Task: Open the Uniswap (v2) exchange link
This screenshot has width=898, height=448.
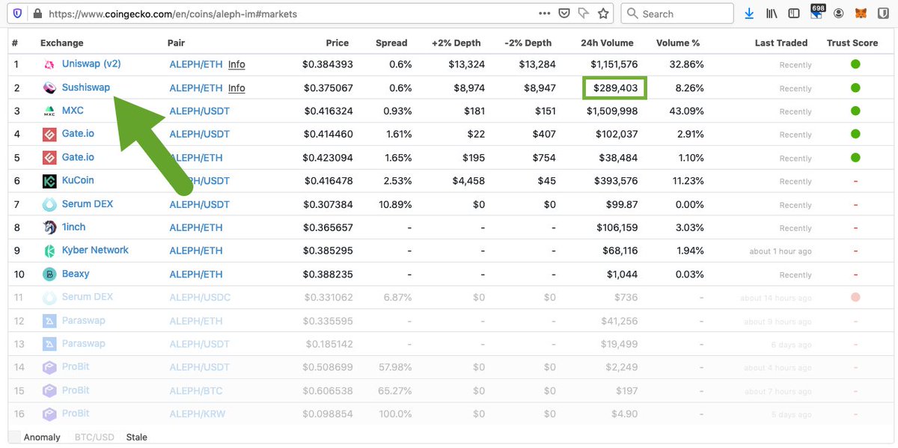Action: [x=91, y=64]
